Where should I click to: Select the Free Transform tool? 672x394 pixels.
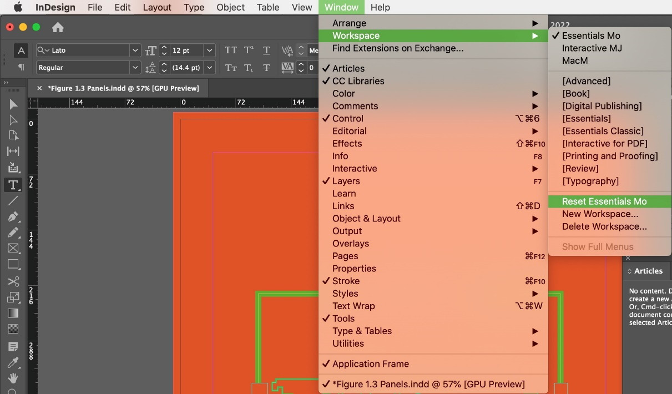[x=13, y=297]
